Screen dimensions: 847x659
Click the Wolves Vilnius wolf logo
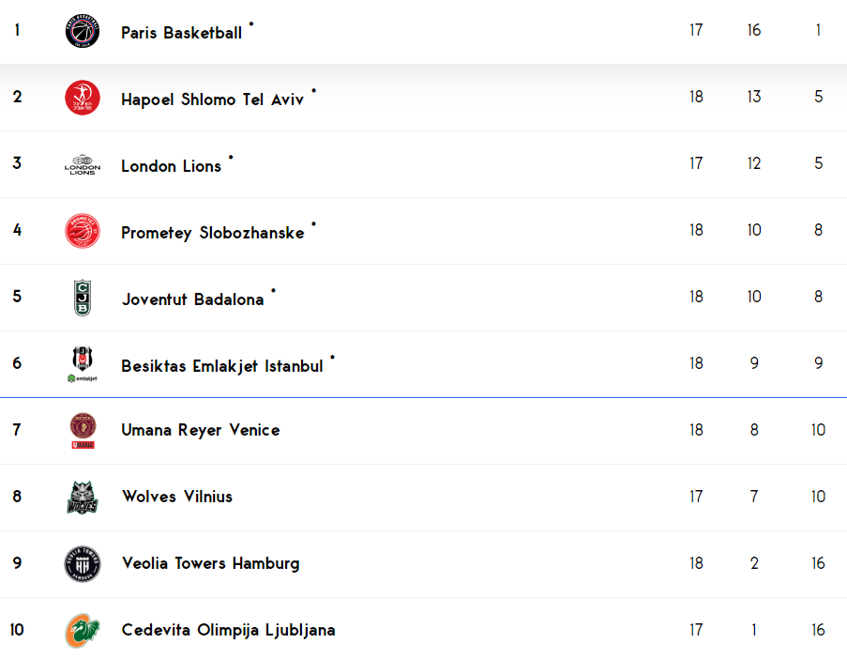[x=83, y=498]
